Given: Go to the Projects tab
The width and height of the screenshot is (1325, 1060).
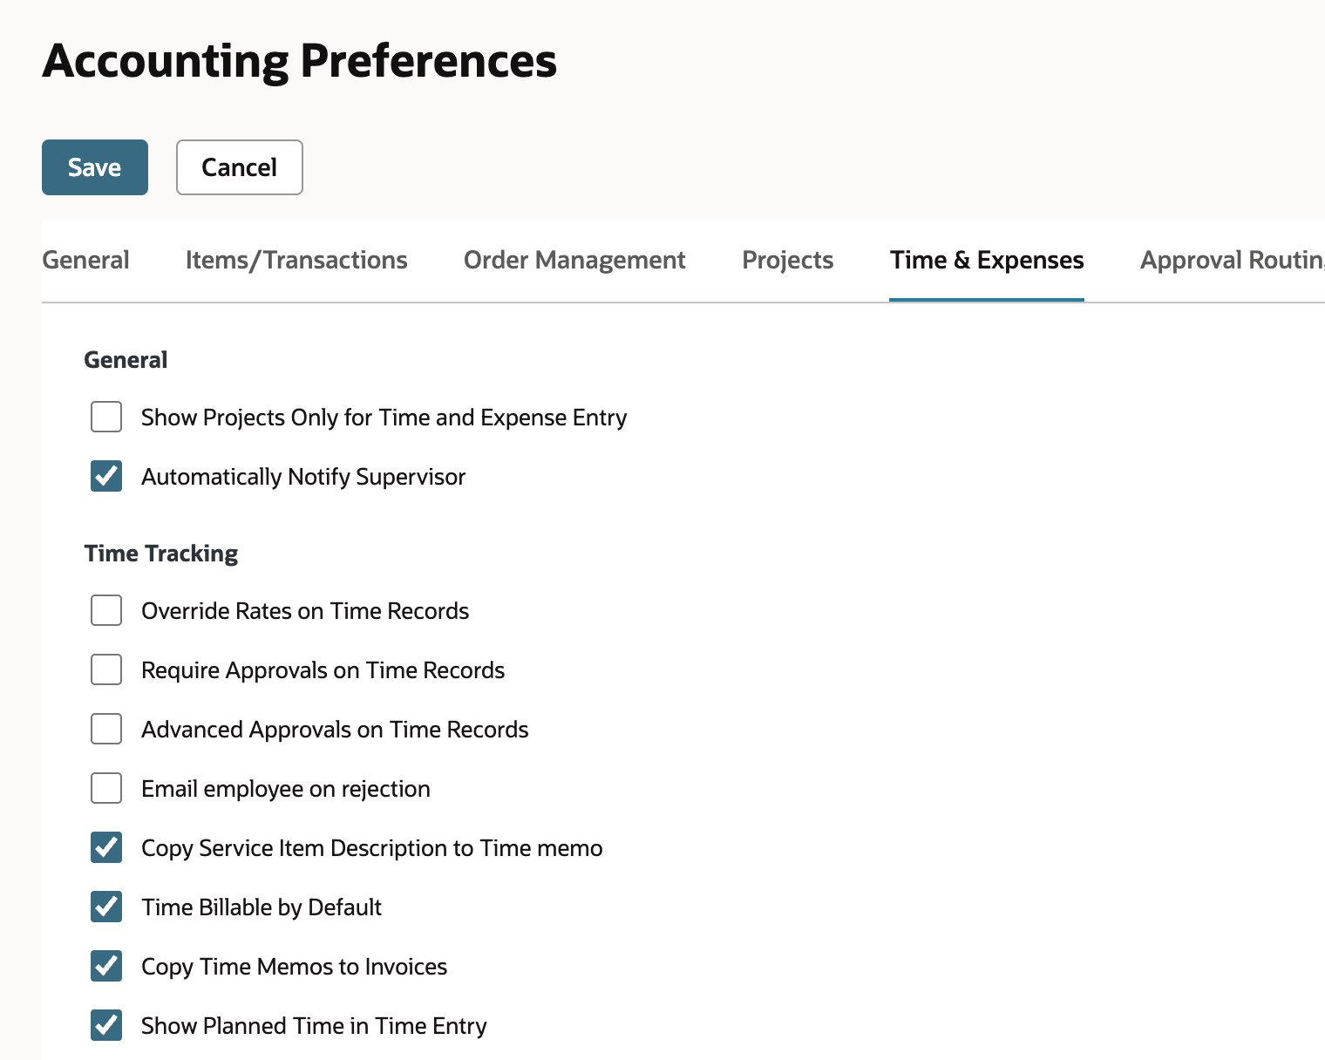Looking at the screenshot, I should [x=788, y=260].
